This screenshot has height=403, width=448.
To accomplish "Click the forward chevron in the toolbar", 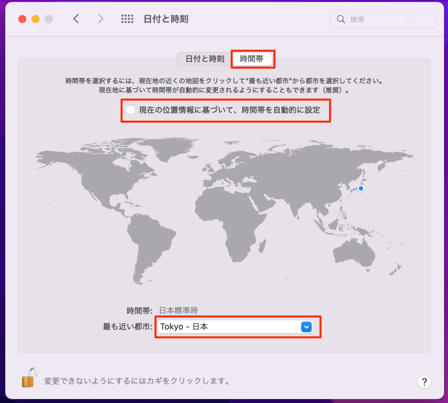I will click(101, 19).
